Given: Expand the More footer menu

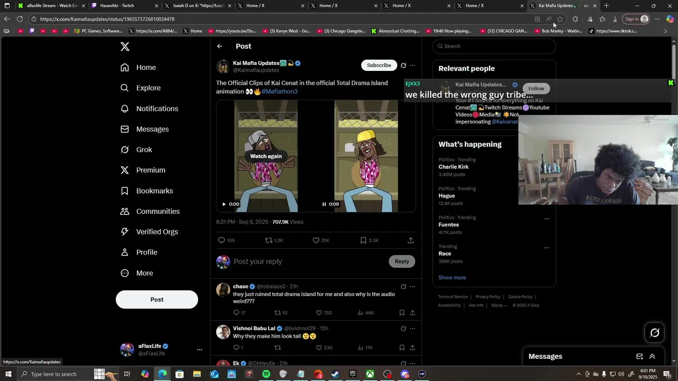Looking at the screenshot, I should [498, 305].
